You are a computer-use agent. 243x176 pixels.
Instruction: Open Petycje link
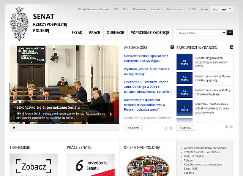(188, 160)
